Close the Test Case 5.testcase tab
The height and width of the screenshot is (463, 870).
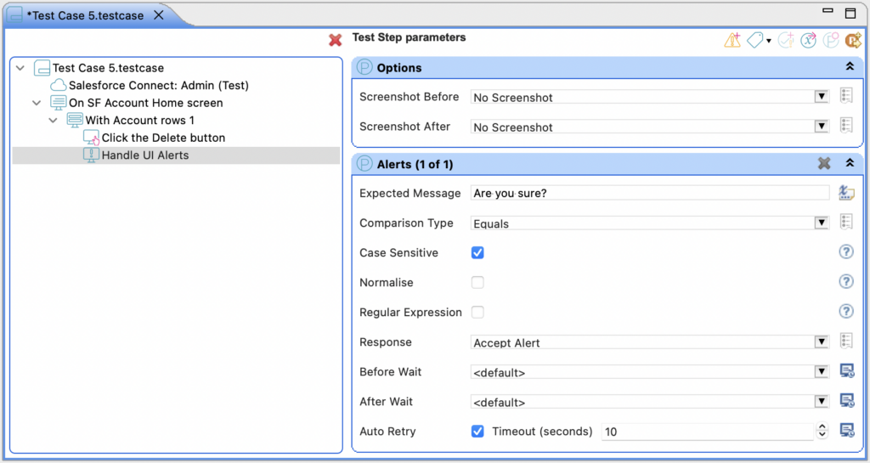pyautogui.click(x=159, y=15)
